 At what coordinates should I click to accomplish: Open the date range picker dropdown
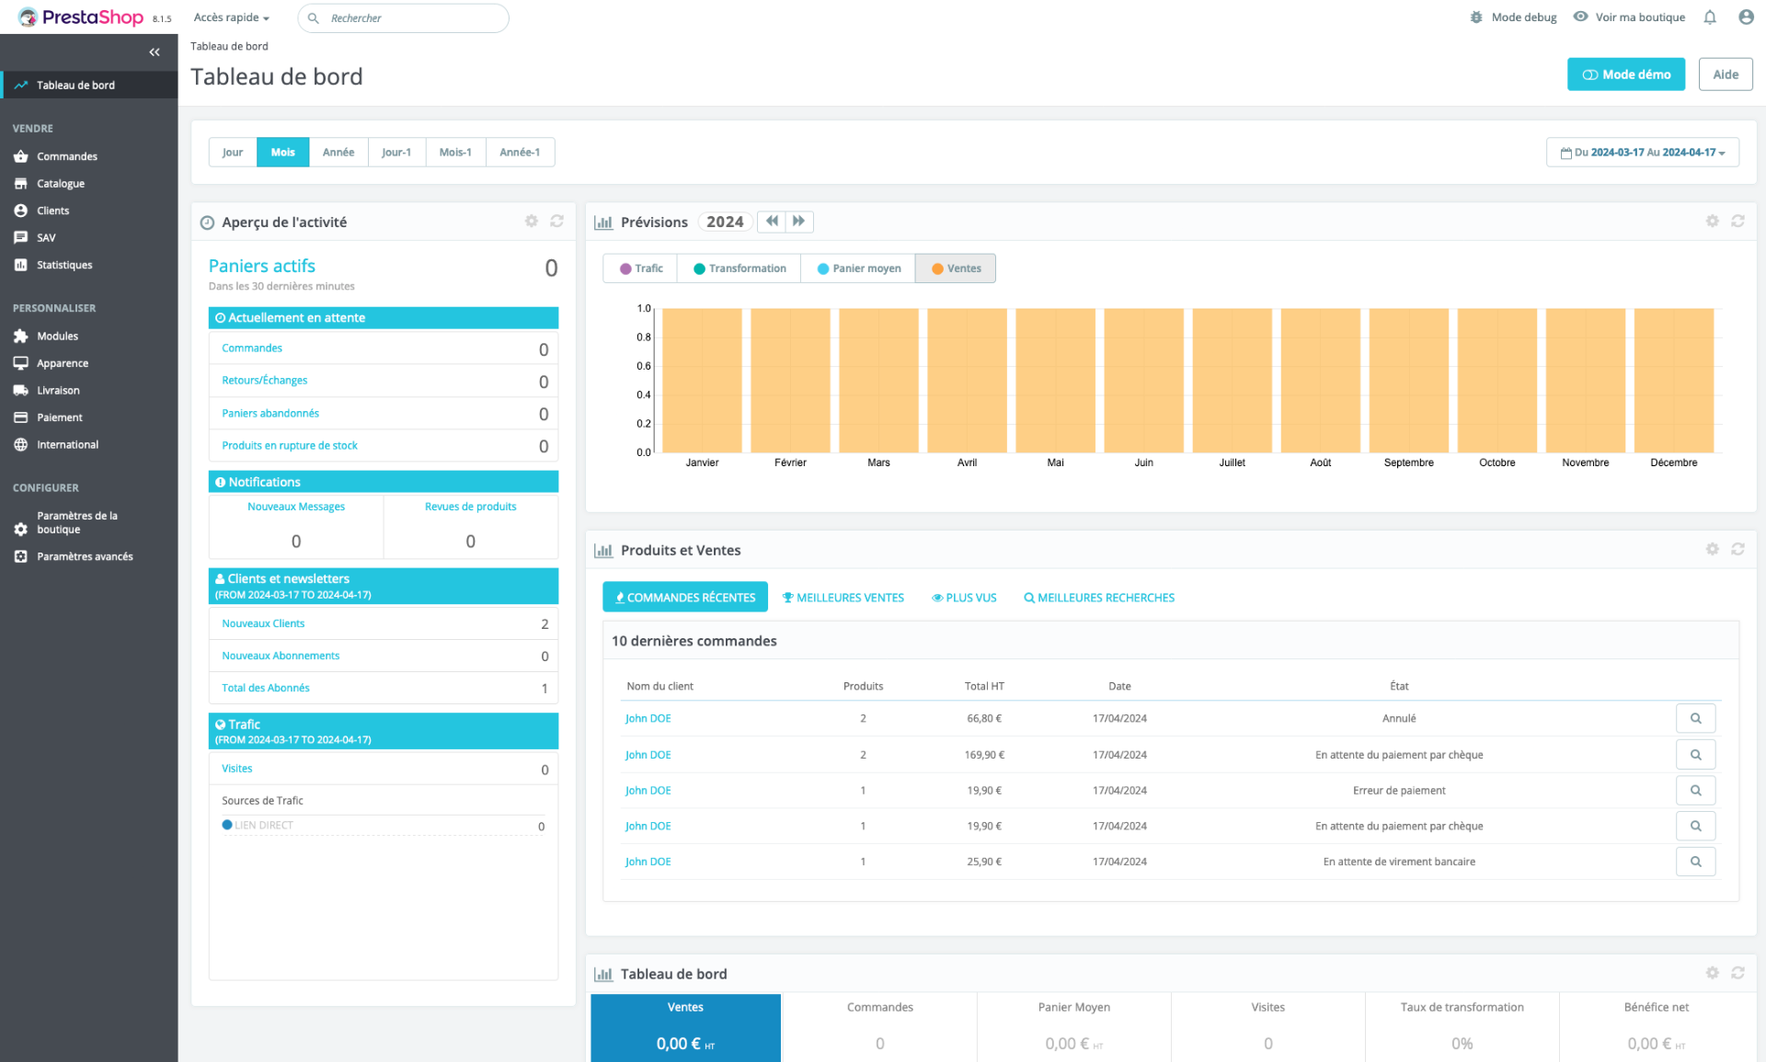coord(1642,153)
